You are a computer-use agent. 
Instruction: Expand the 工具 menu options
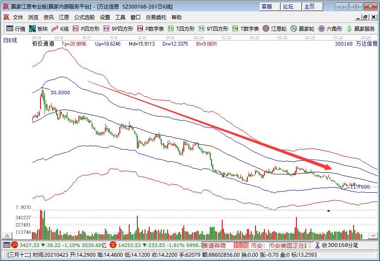coord(120,17)
